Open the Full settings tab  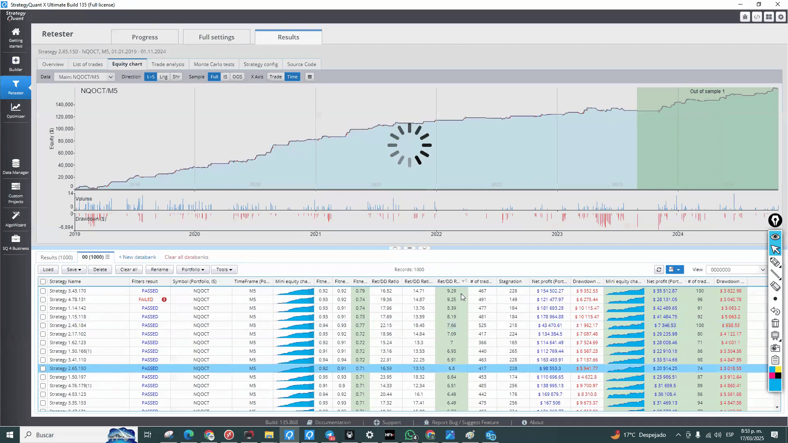point(216,37)
